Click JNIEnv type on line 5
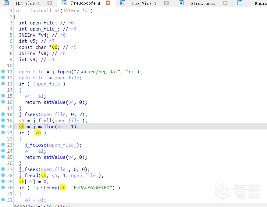Screen dimensions: 267x207 coord(27,35)
